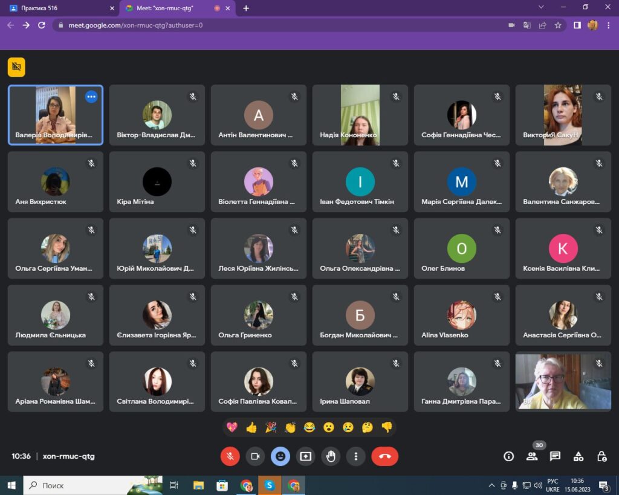Send the thumbs up reaction
Image resolution: width=619 pixels, height=495 pixels.
click(x=251, y=427)
